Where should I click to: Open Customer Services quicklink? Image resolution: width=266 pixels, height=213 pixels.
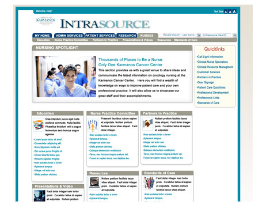click(208, 72)
